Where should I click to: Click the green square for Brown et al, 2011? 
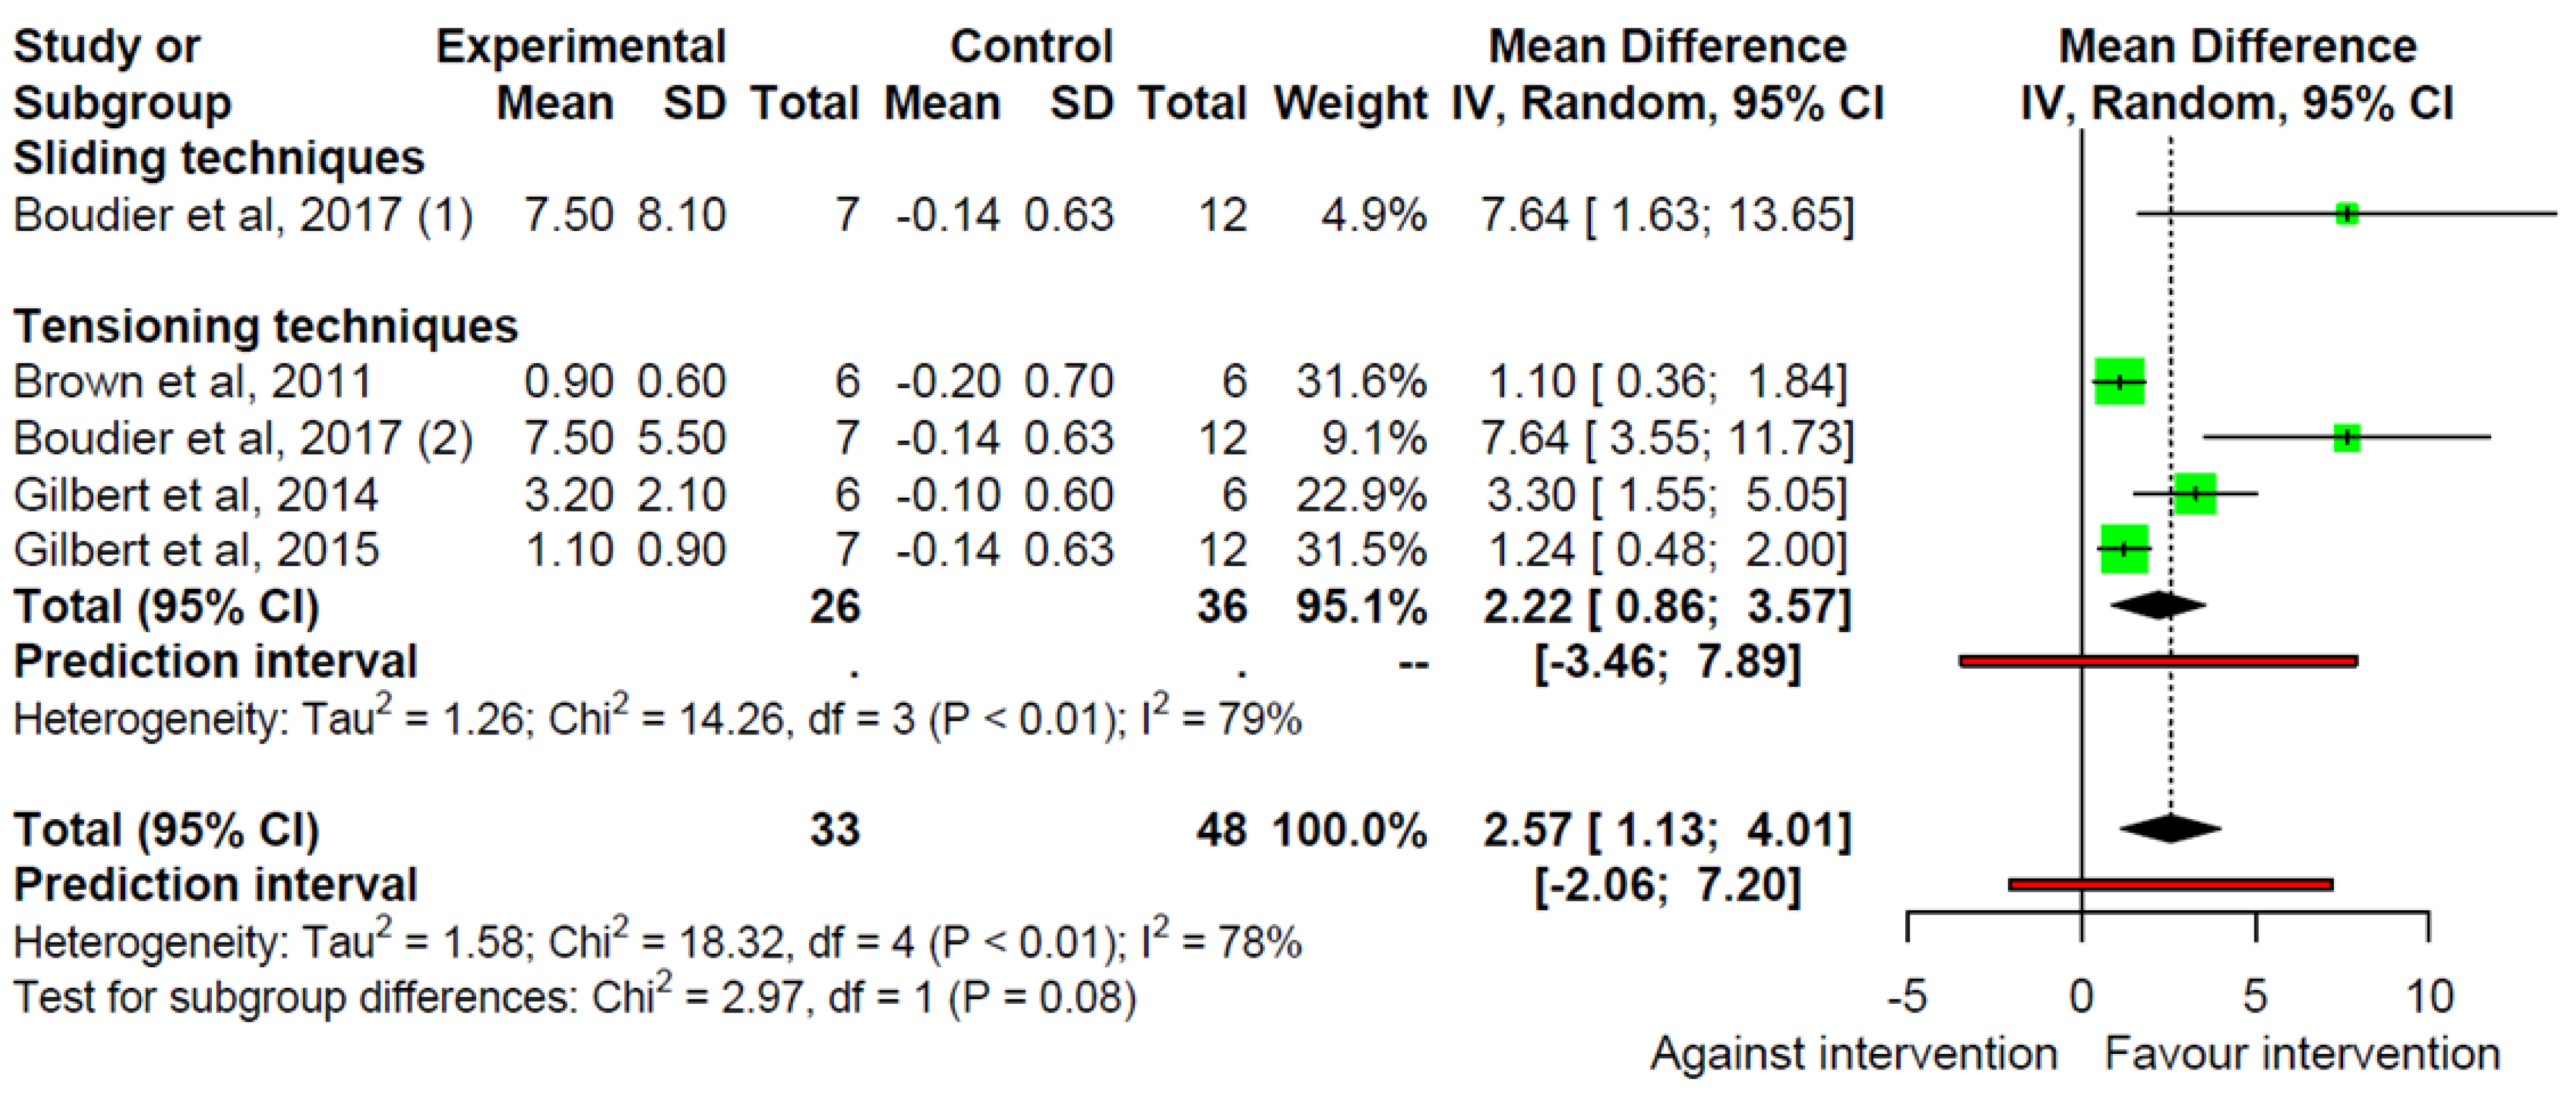pos(2119,381)
